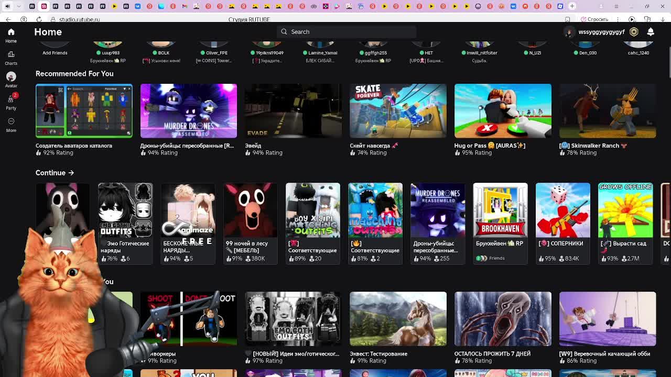Continue Эмо Готические наряды game tile
The image size is (671, 377).
coord(125,223)
